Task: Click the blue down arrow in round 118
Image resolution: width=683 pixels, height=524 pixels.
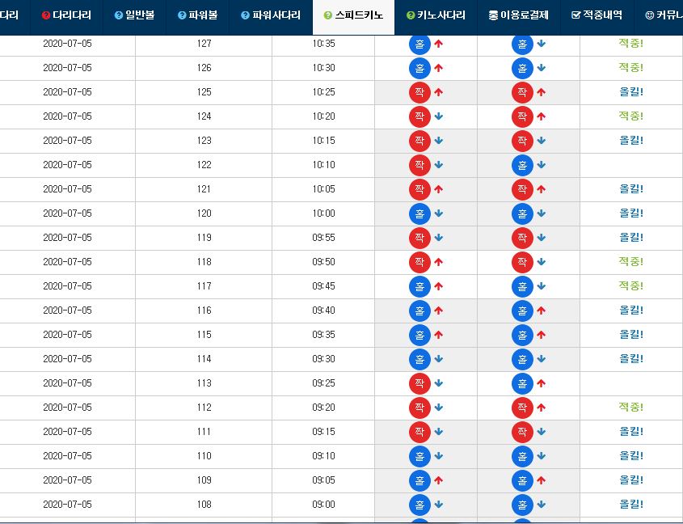Action: click(x=541, y=262)
